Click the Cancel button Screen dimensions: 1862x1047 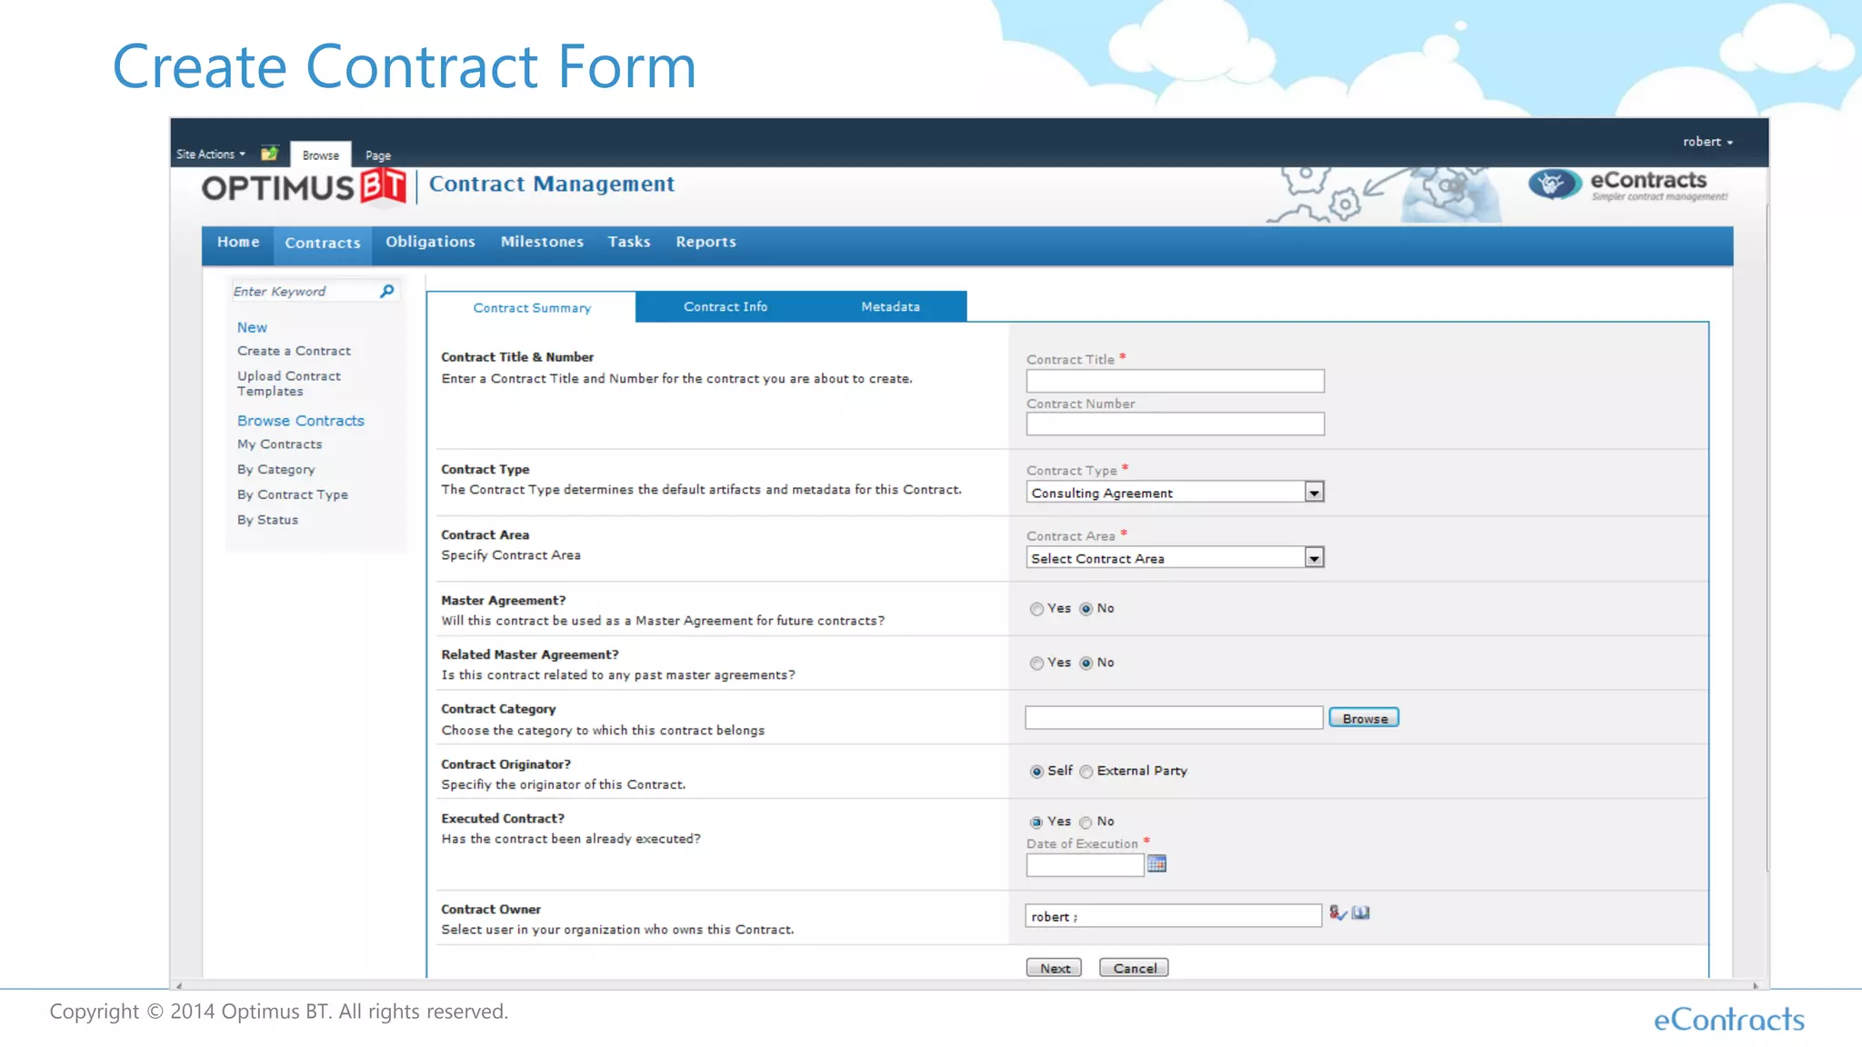tap(1134, 968)
